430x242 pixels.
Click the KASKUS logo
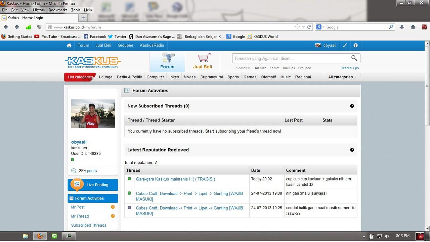[93, 62]
